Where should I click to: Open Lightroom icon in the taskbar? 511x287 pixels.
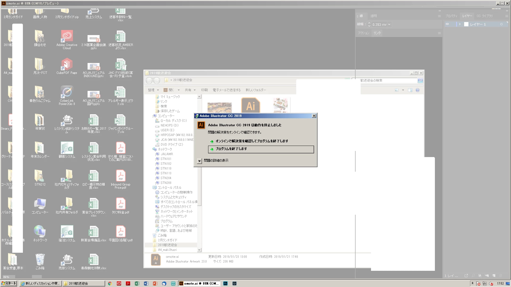tap(234, 284)
